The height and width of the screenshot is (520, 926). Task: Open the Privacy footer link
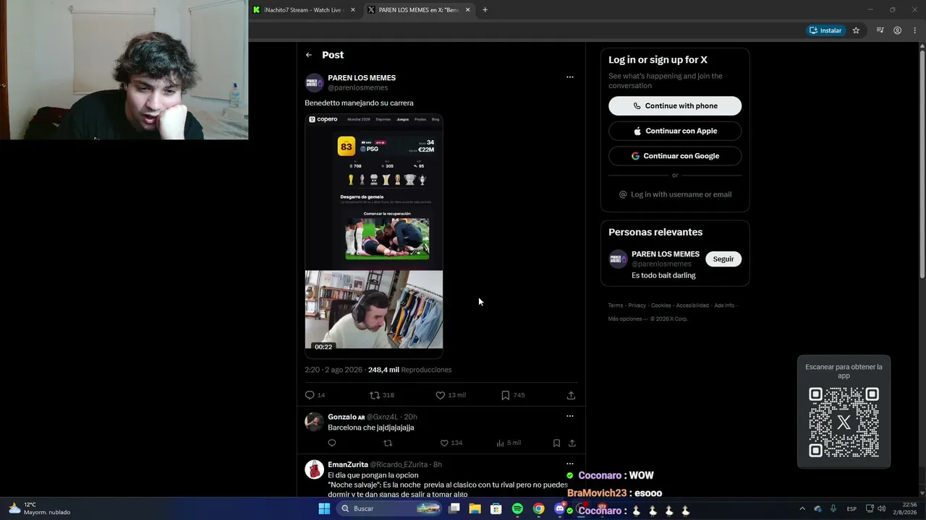tap(637, 305)
